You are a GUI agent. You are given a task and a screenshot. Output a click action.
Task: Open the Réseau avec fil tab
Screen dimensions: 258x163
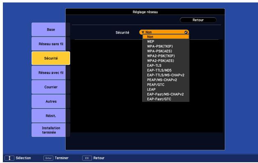point(51,72)
